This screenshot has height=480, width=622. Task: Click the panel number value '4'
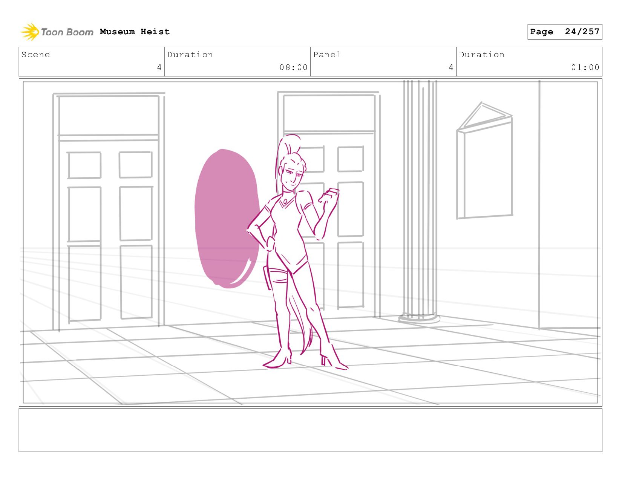click(451, 68)
